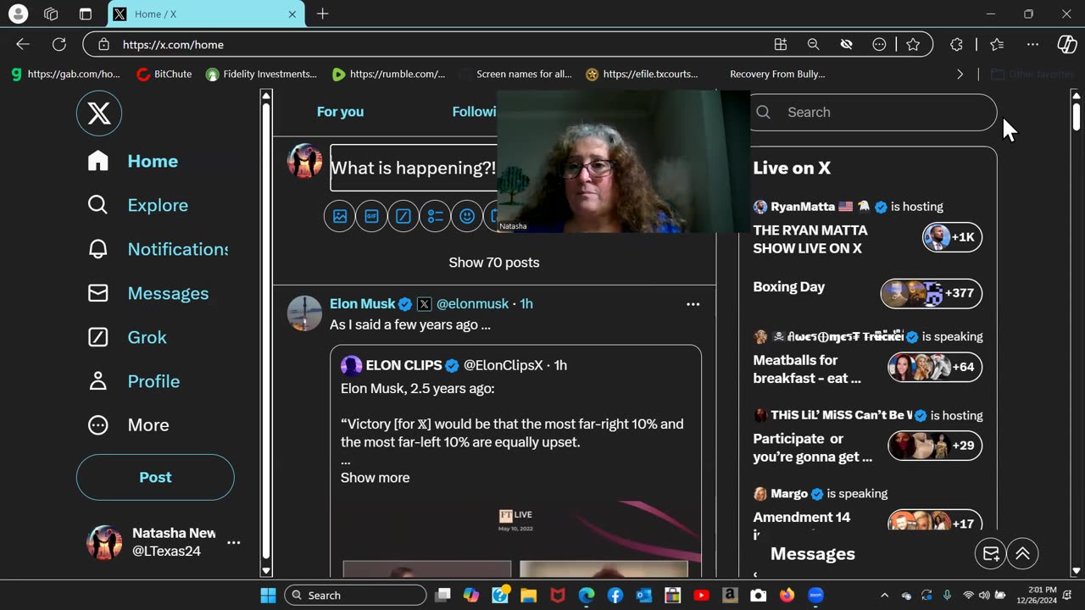This screenshot has width=1085, height=610.
Task: Go back in the browser
Action: (x=23, y=44)
